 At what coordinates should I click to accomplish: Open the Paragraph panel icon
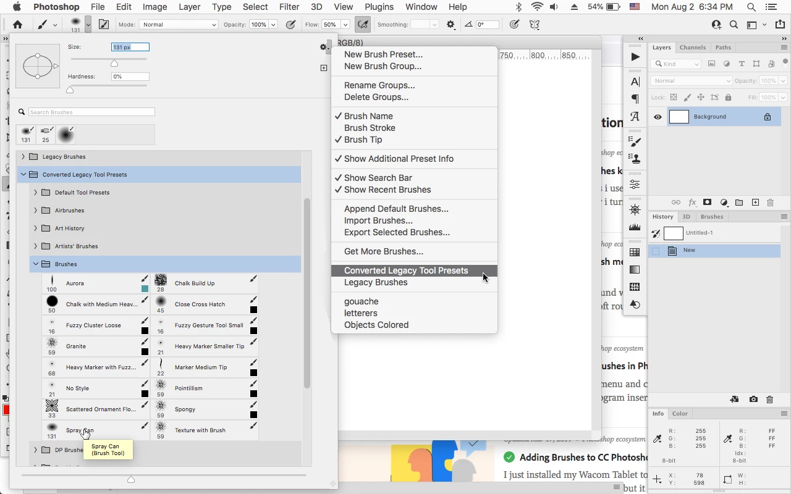[x=635, y=99]
